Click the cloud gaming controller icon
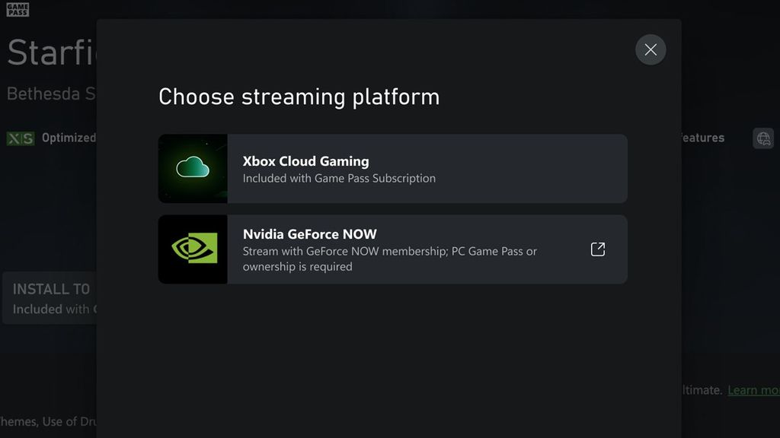This screenshot has width=780, height=438. click(x=762, y=138)
